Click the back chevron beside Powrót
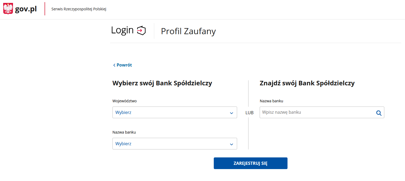 point(114,65)
